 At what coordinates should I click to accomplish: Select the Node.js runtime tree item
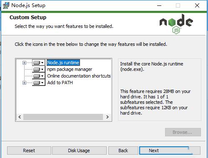[63, 63]
